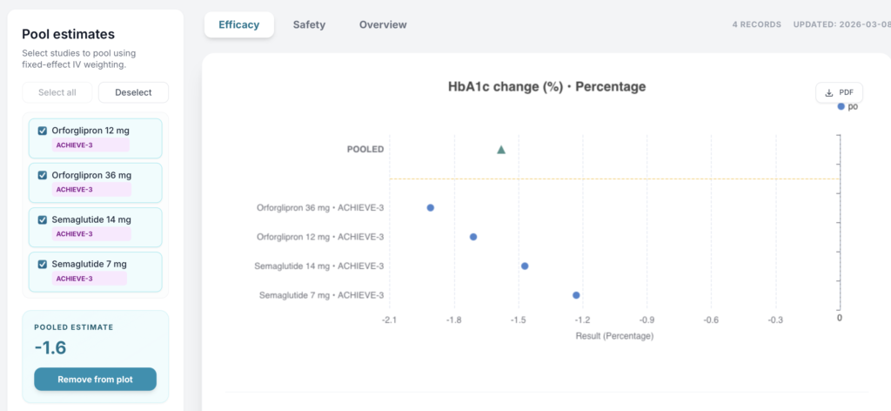Viewport: 891px width, 411px height.
Task: Uncheck the Semaglutide 7 mg study
Action: (x=43, y=264)
